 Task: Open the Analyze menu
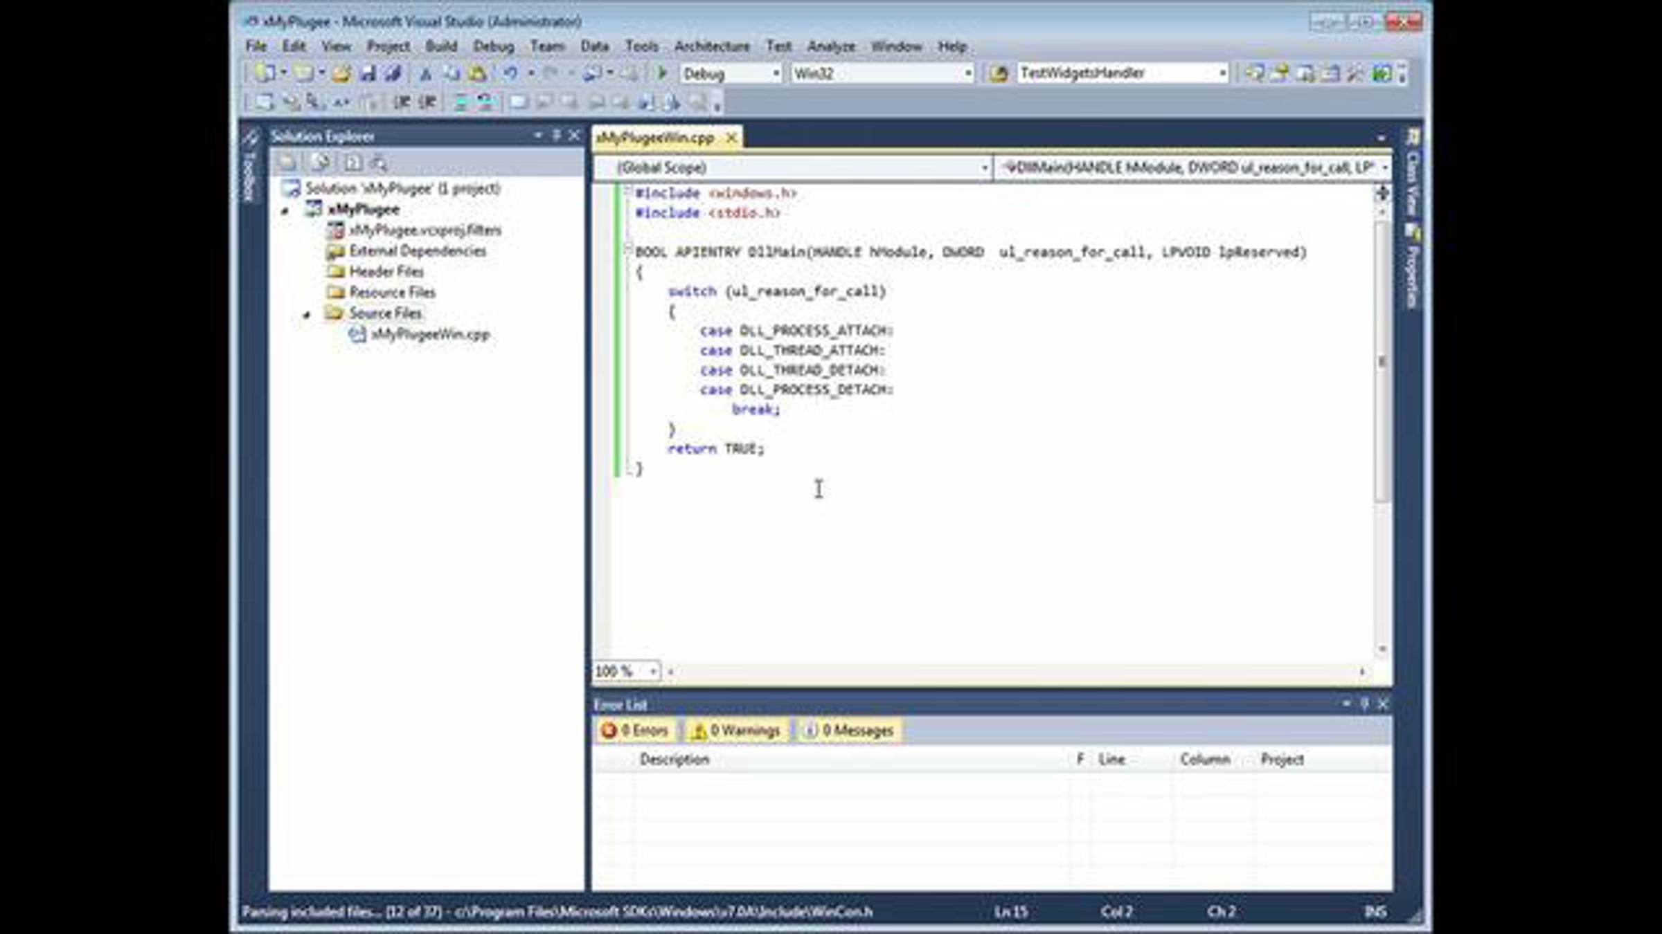831,46
